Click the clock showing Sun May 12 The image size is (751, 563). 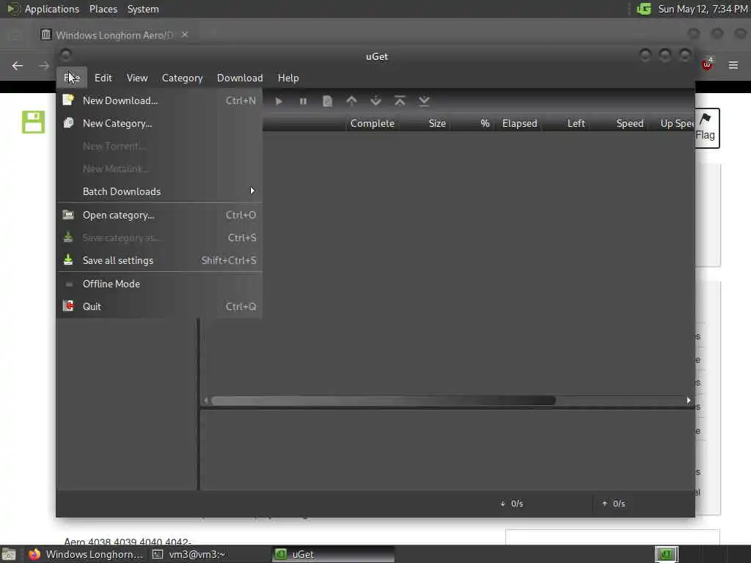(703, 9)
